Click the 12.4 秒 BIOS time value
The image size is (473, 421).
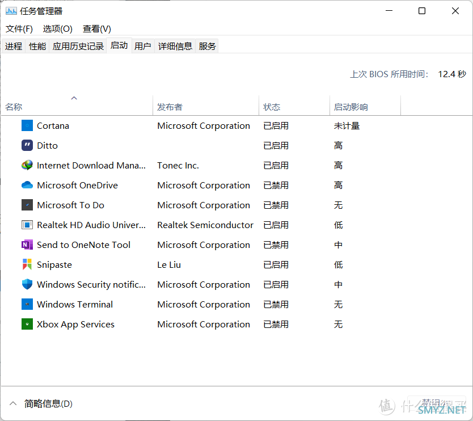coord(452,74)
